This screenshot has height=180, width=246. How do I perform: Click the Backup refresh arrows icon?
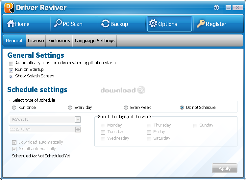[x=105, y=24]
